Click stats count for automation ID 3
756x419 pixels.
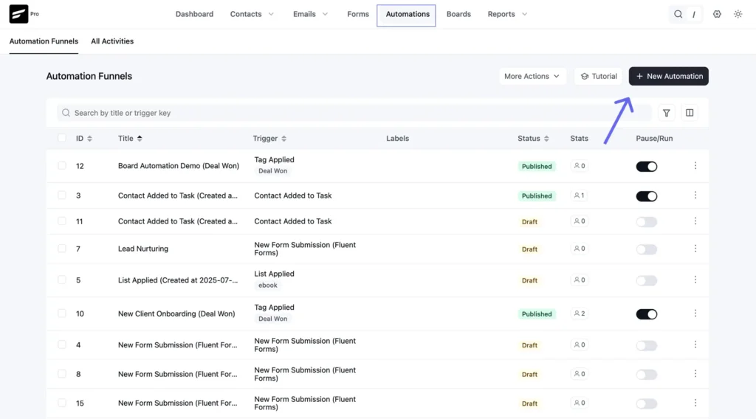(x=580, y=195)
